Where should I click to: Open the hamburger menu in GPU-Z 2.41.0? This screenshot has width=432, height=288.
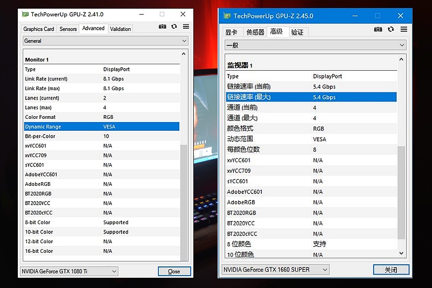click(x=186, y=26)
